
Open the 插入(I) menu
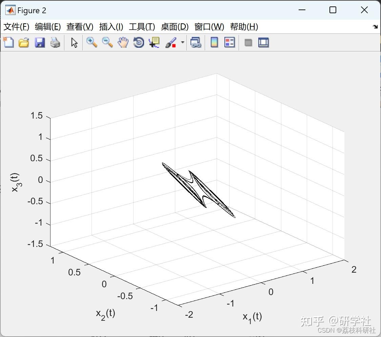[111, 27]
